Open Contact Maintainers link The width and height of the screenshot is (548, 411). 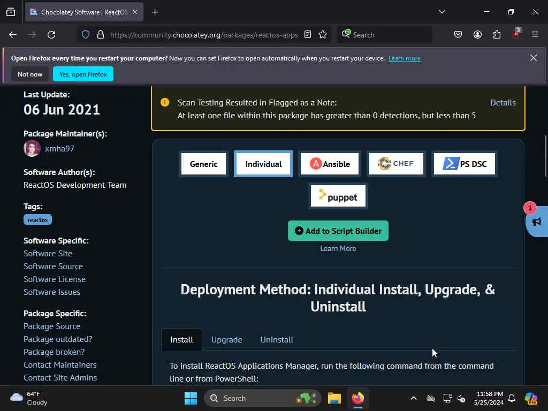(60, 365)
